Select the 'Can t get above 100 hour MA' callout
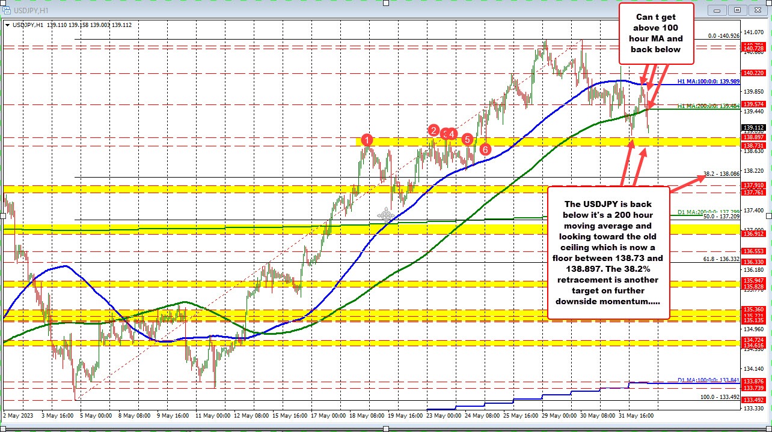772x432 pixels. [x=657, y=34]
